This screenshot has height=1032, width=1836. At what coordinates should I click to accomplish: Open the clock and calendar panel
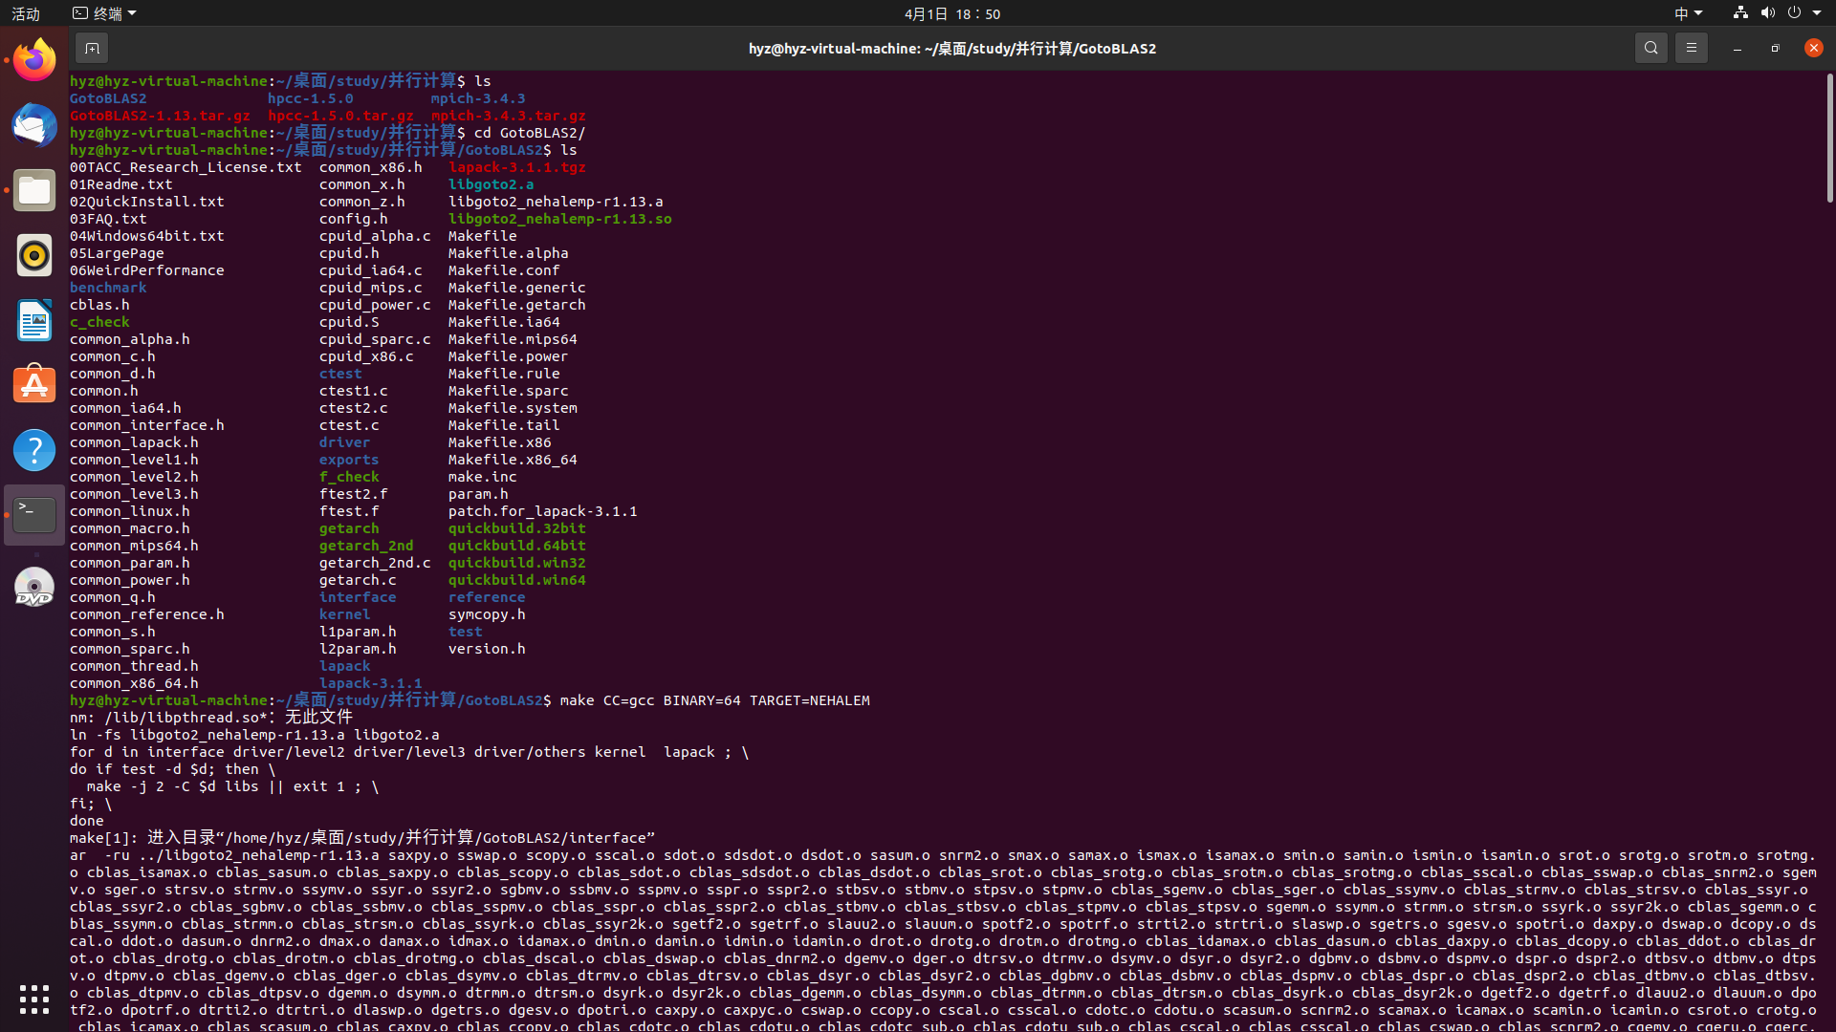[x=951, y=13]
